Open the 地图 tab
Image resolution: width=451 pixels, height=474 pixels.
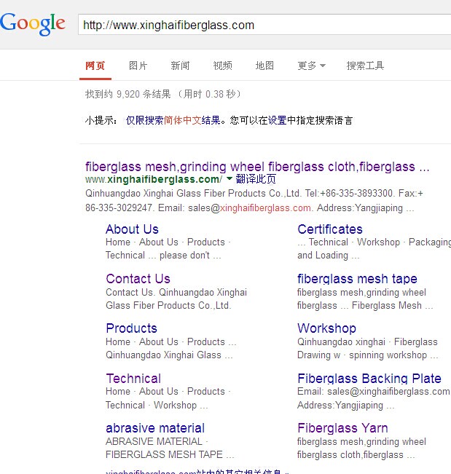[264, 66]
